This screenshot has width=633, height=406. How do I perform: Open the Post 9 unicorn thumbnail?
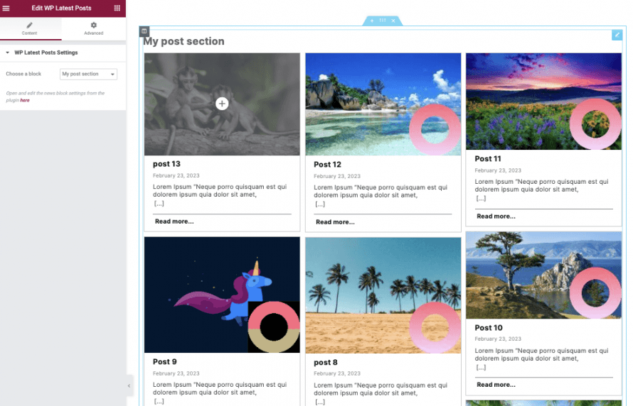(x=222, y=295)
